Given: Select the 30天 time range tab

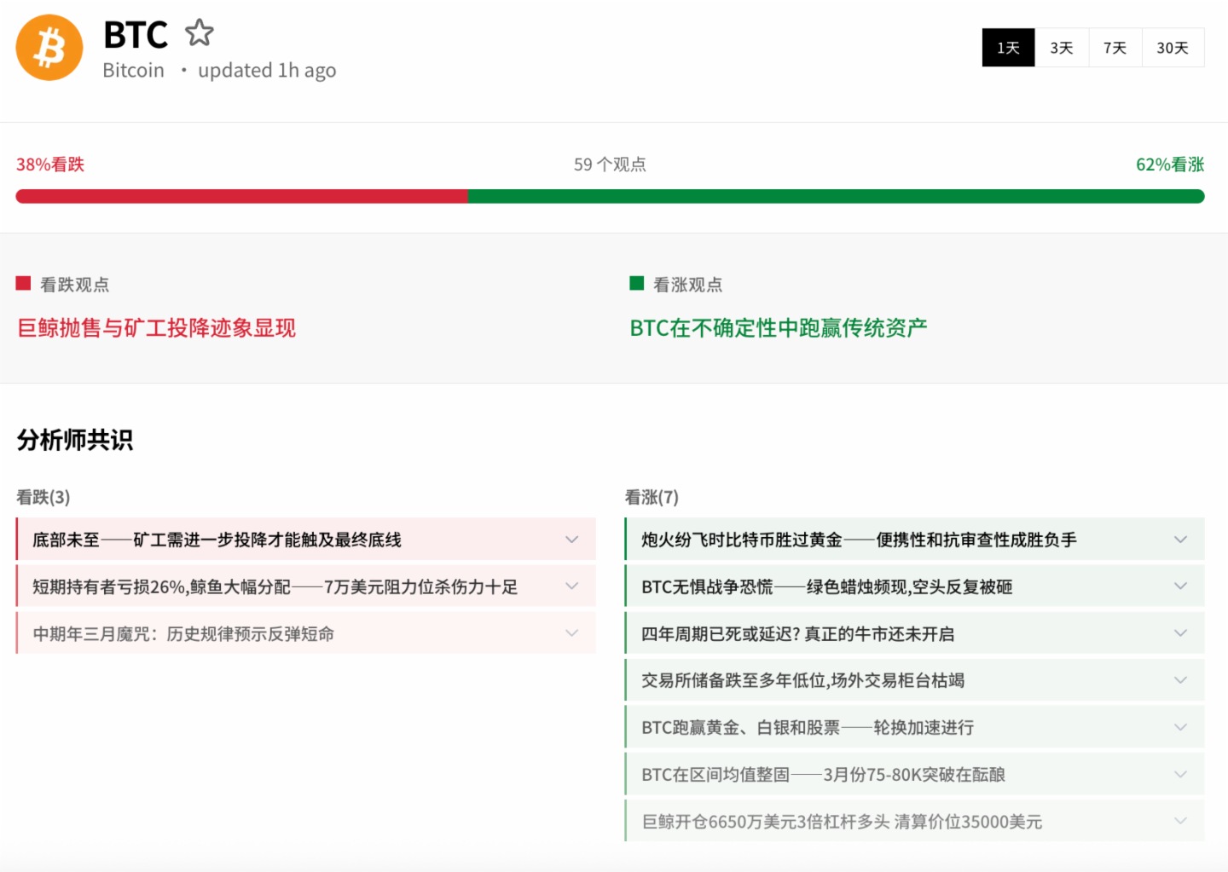Looking at the screenshot, I should (x=1172, y=48).
